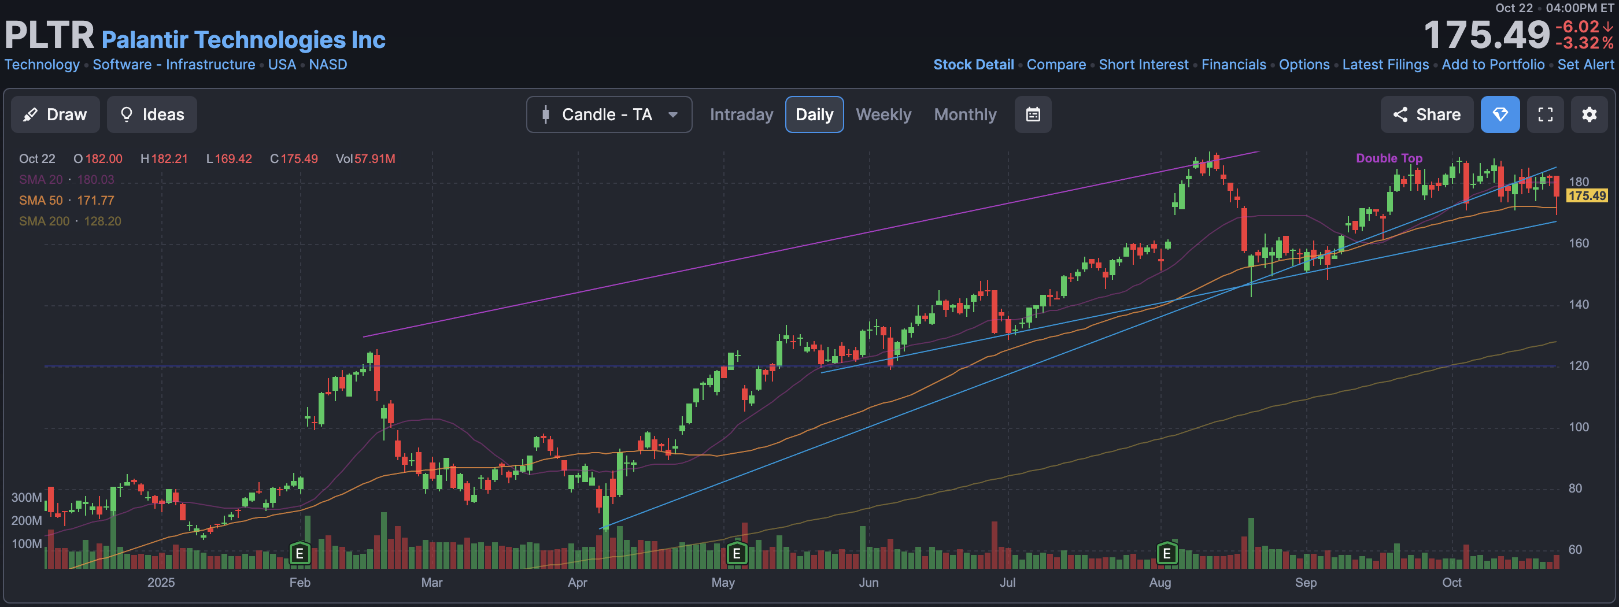This screenshot has height=607, width=1619.
Task: Click the pencil icon in Draw button
Action: [x=30, y=114]
